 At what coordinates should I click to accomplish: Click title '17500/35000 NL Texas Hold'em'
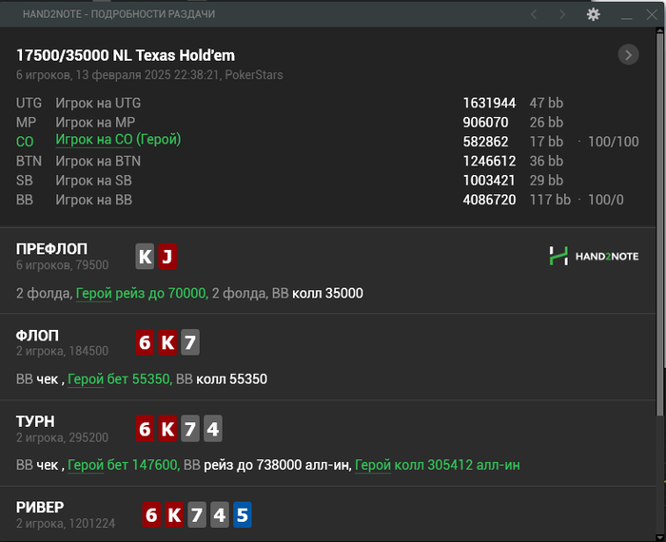(126, 55)
